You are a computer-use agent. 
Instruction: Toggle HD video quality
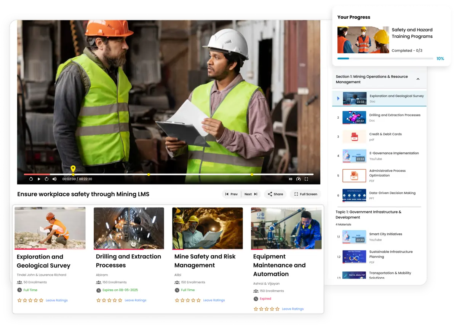point(290,178)
